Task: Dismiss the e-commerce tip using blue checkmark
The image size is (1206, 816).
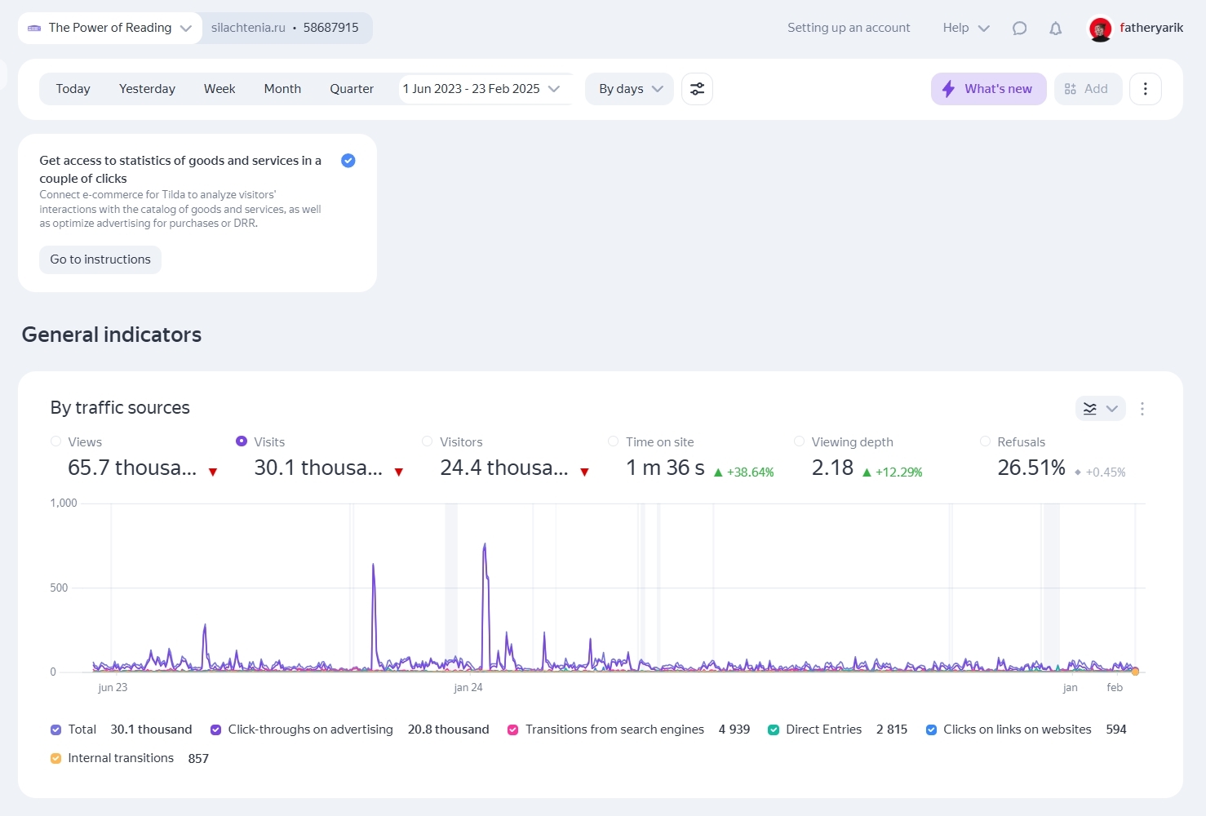Action: (x=348, y=161)
